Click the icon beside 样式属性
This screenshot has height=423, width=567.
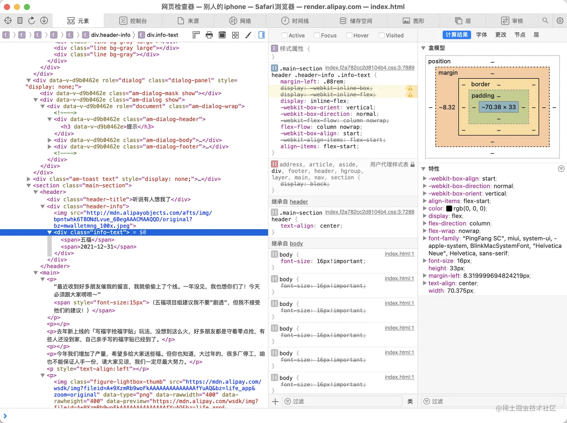275,48
